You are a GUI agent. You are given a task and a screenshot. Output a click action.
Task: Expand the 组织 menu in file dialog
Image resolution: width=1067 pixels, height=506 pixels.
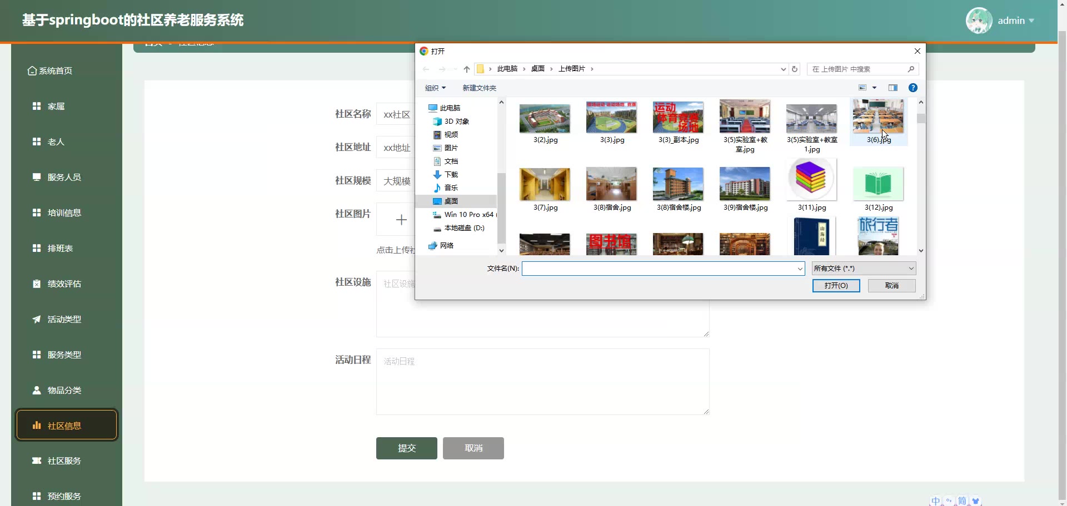point(435,88)
